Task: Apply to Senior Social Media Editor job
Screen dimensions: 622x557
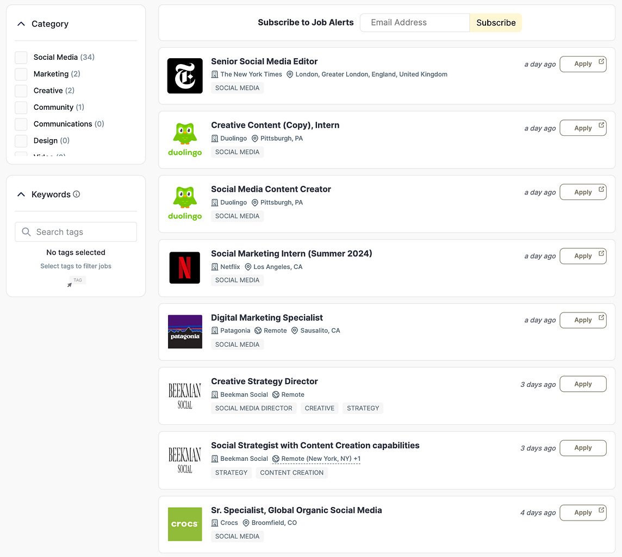Action: (583, 64)
